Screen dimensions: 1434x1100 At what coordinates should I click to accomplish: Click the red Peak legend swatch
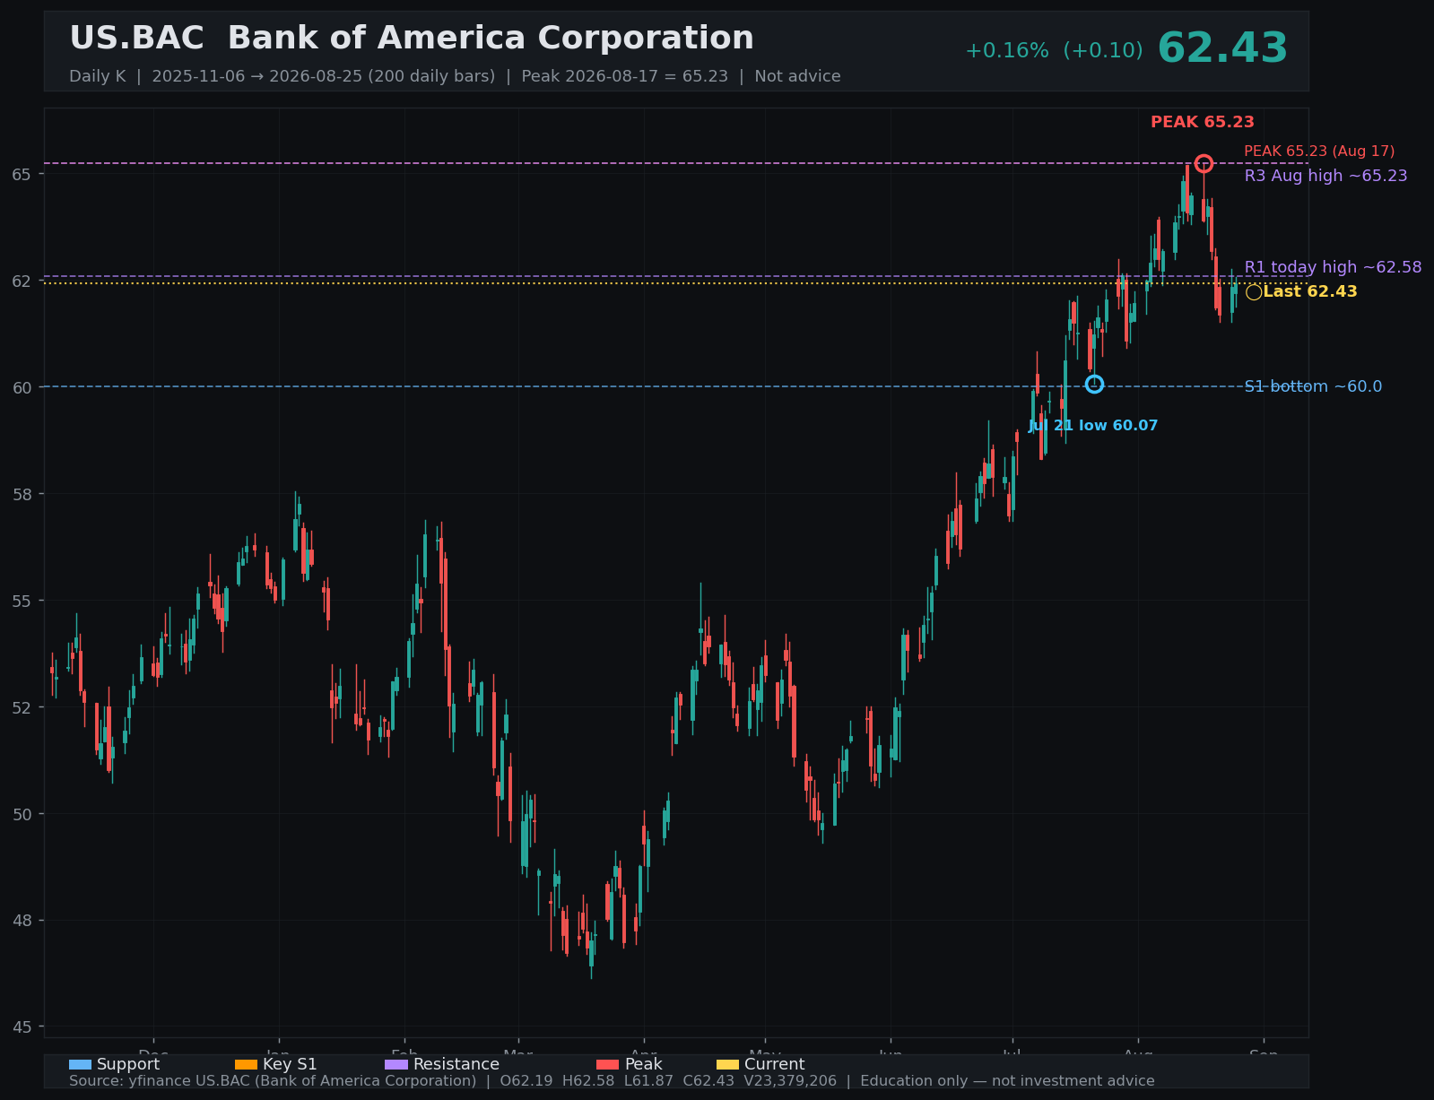click(x=608, y=1064)
